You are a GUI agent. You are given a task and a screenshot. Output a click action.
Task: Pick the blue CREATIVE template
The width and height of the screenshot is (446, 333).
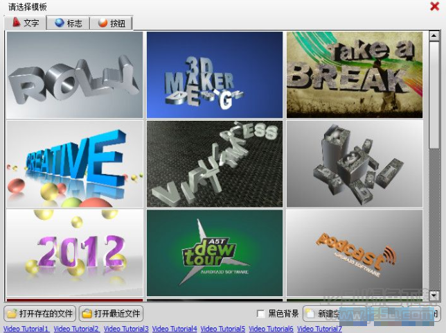(75, 164)
